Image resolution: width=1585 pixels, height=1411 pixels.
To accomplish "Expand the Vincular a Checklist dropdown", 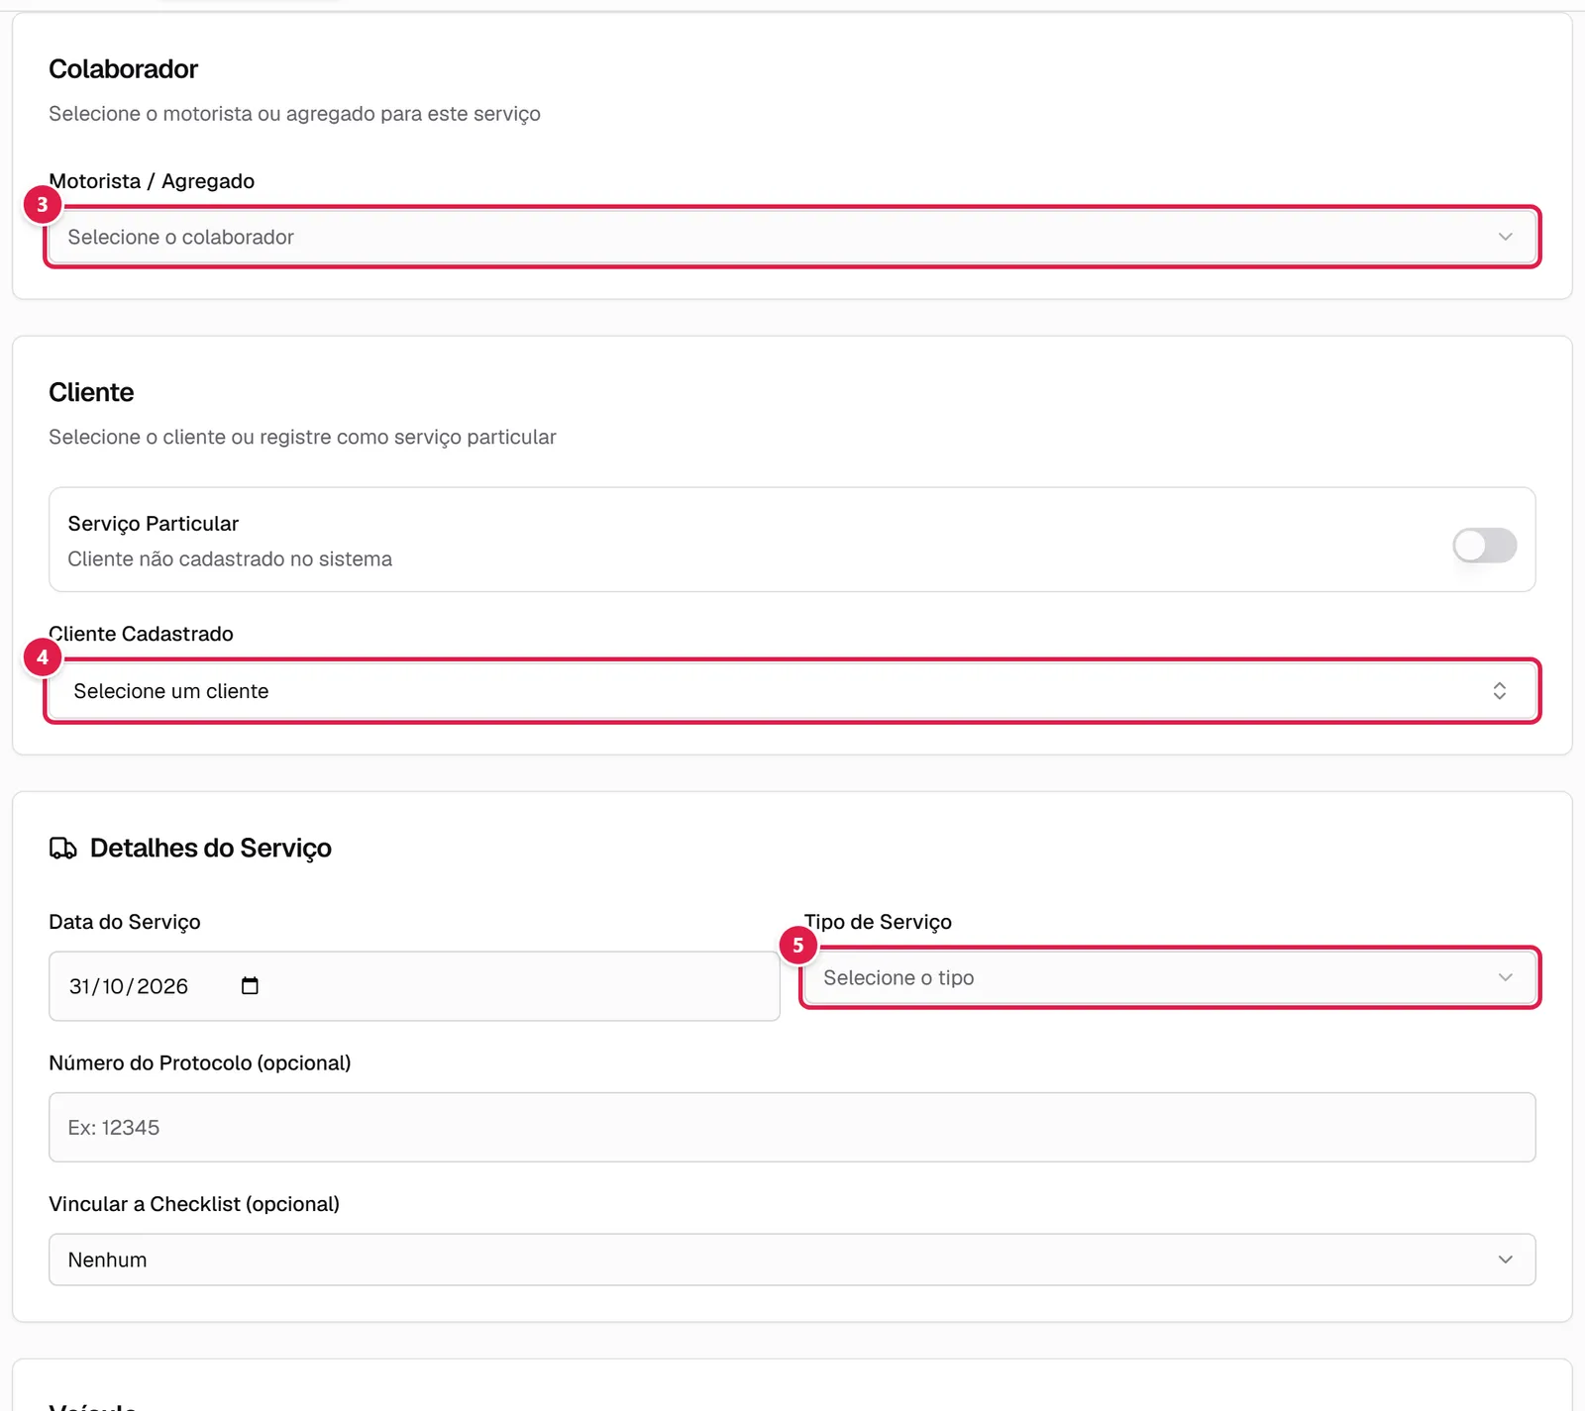I will 792,1260.
